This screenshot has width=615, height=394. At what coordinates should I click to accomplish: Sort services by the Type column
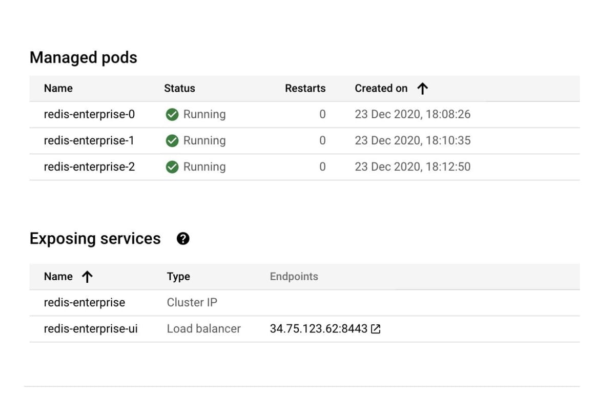pos(178,277)
